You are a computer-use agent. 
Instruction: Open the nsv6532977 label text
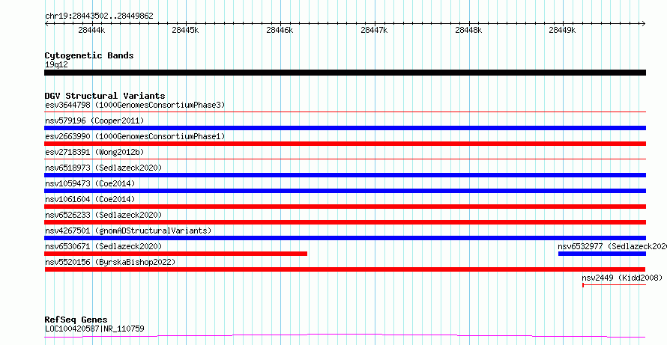[612, 246]
